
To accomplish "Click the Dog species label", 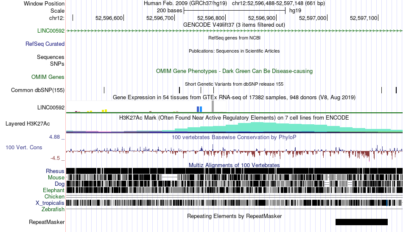I will tap(59, 184).
